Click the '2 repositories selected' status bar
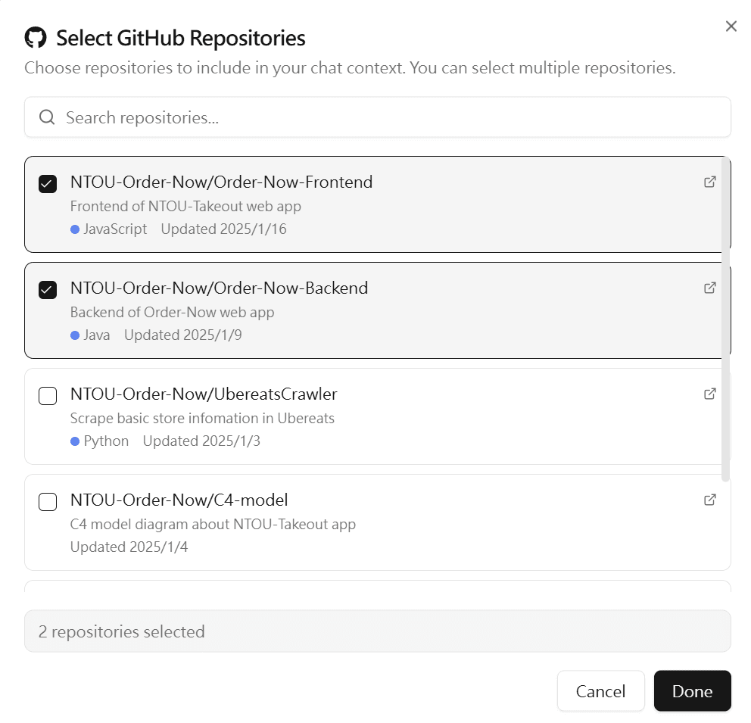Image resolution: width=751 pixels, height=723 pixels. [x=377, y=631]
